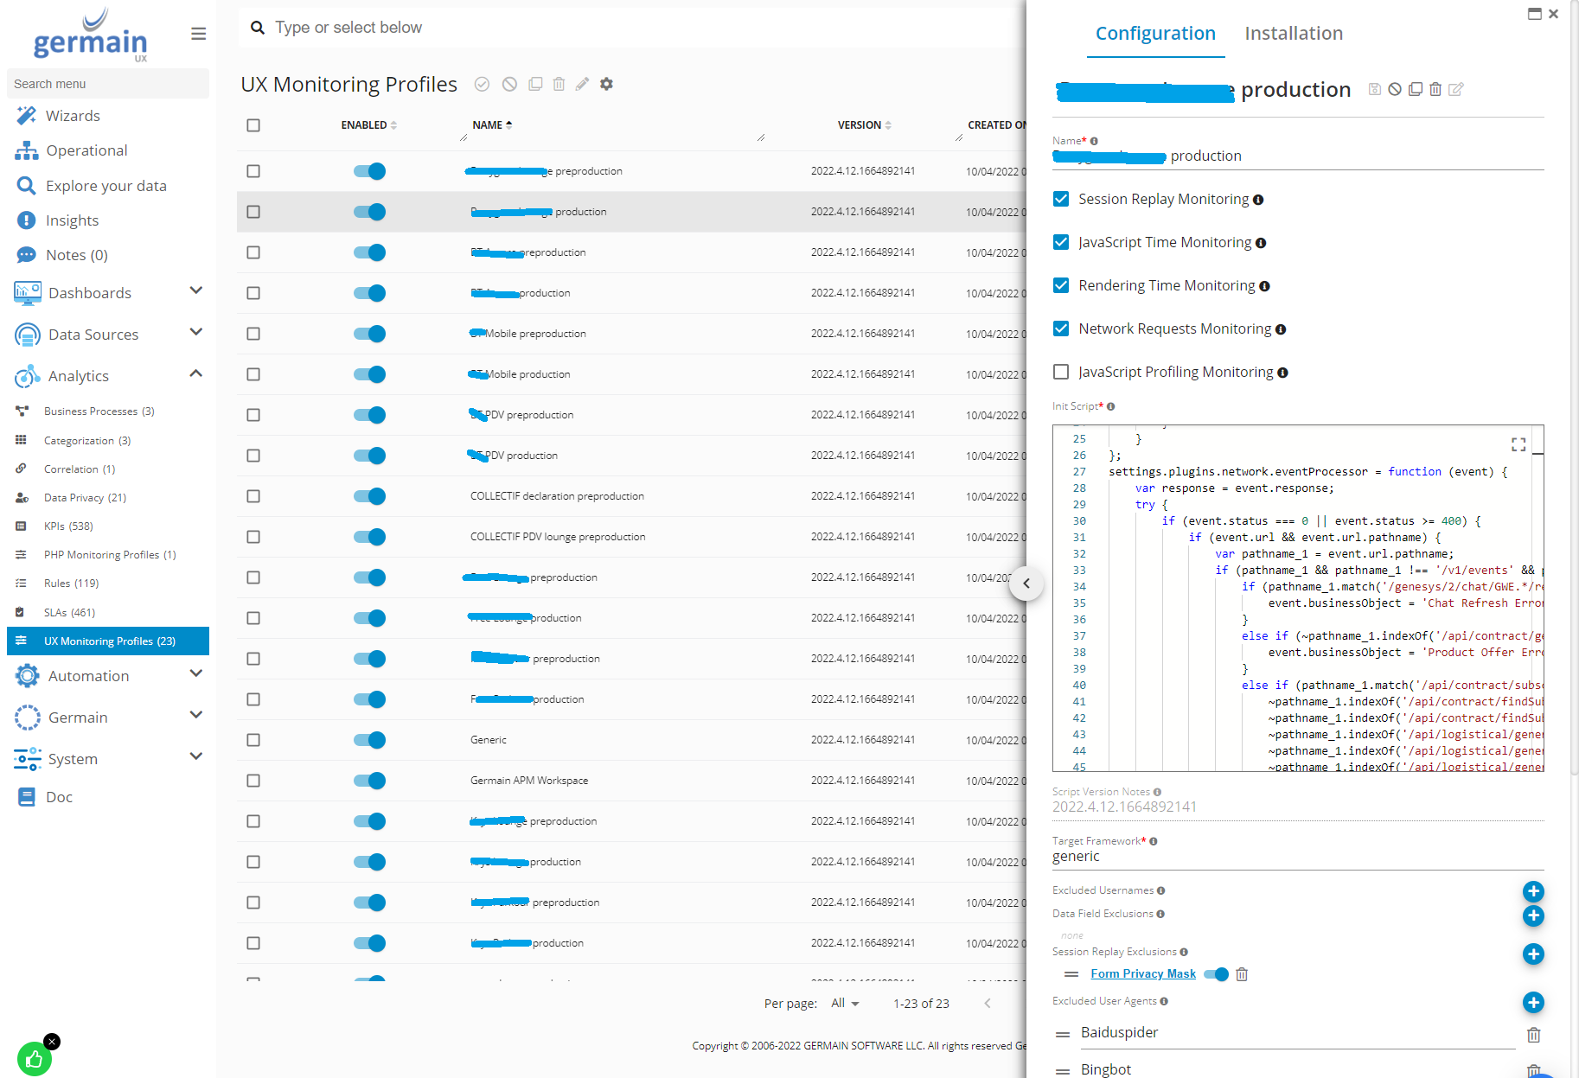The width and height of the screenshot is (1579, 1078).
Task: Click the trash icon in the profiles list toolbar
Action: pos(559,84)
